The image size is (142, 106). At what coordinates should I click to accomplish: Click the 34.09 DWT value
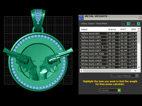[x=124, y=67]
